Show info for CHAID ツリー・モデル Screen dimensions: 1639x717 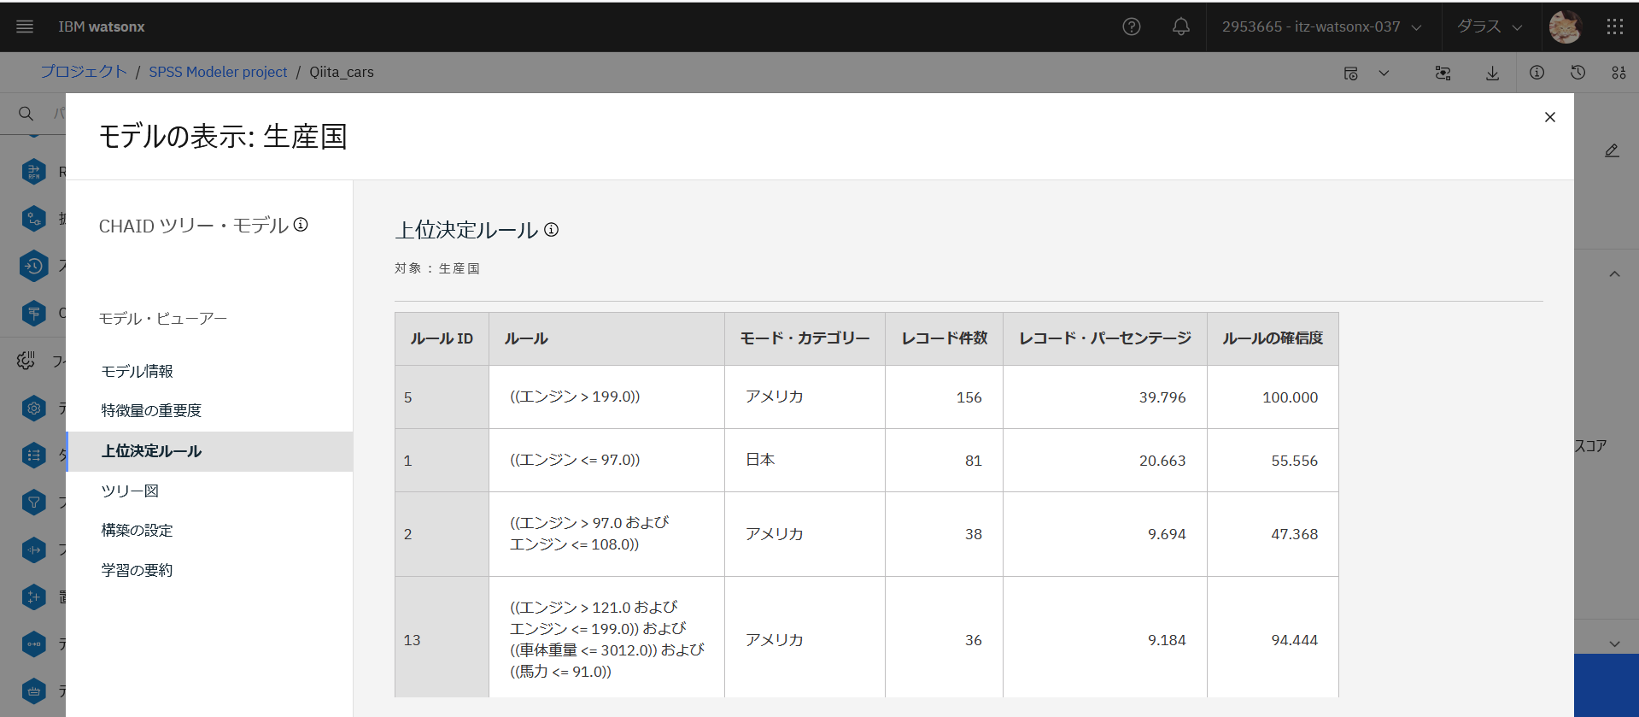[x=301, y=225]
